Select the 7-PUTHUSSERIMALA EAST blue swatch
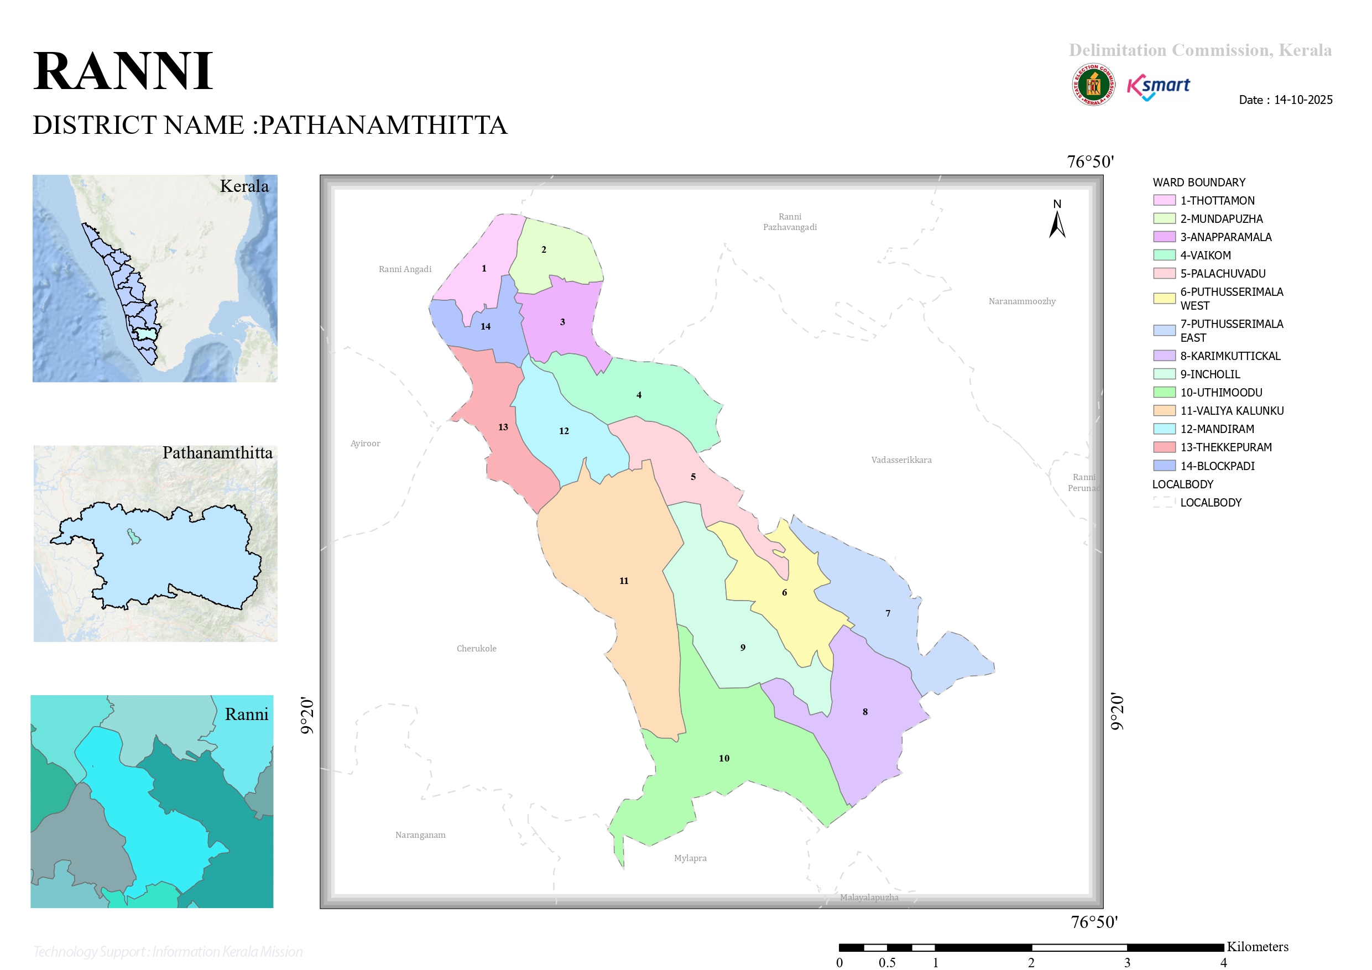The height and width of the screenshot is (970, 1372). [x=1164, y=331]
